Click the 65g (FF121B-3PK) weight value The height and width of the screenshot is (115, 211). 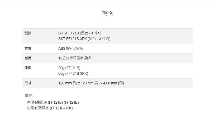tap(73, 73)
